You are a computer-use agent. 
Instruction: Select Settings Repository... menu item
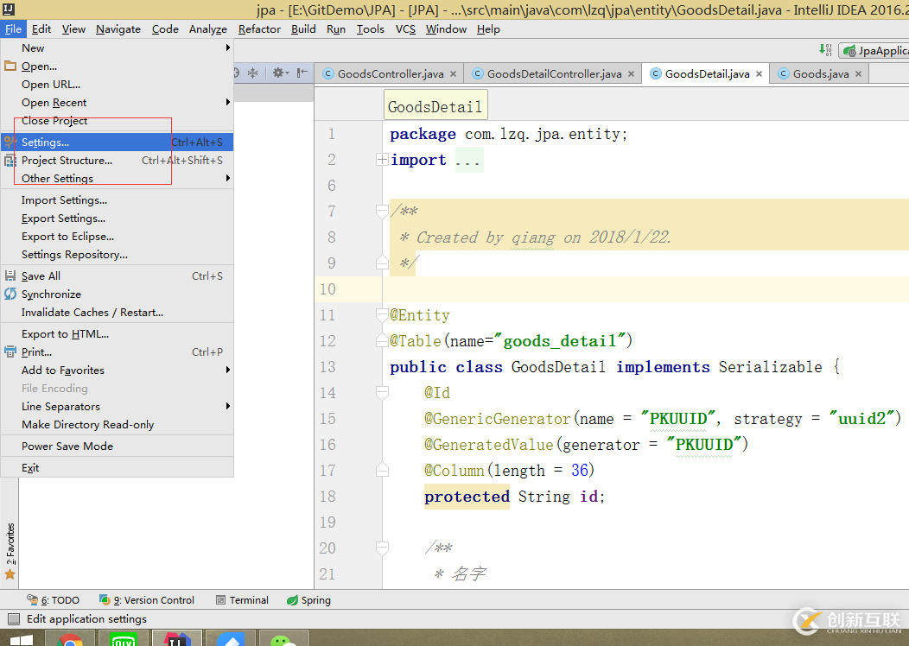[118, 255]
